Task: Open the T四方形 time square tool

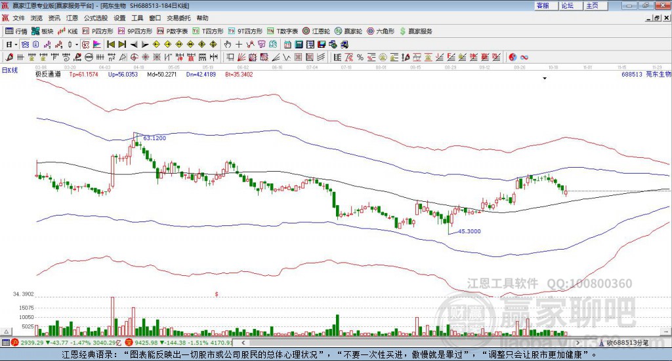Action: coord(208,31)
